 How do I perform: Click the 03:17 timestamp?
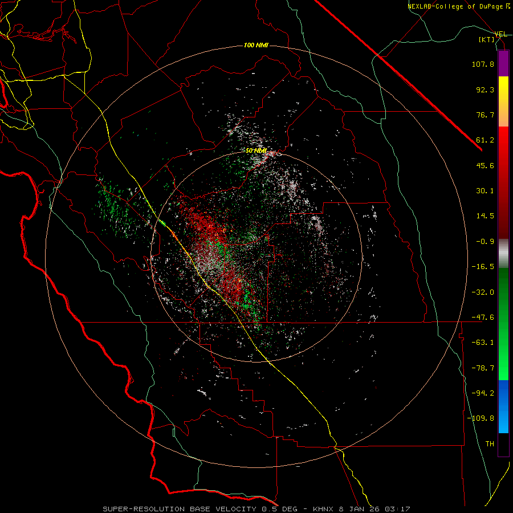pyautogui.click(x=397, y=509)
